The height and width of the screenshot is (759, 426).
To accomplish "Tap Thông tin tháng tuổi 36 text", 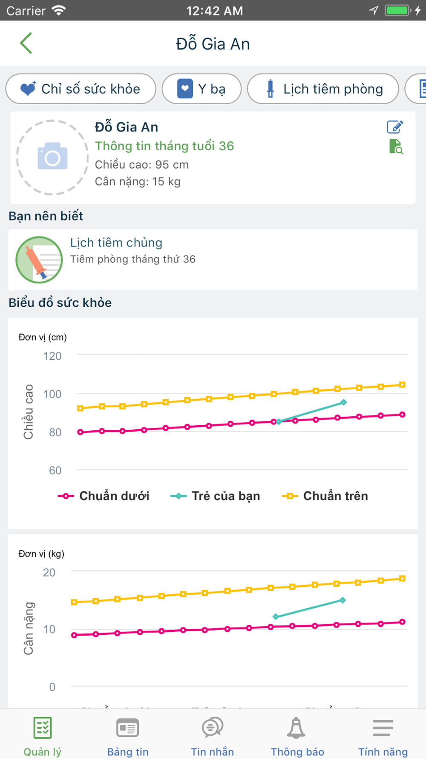I will coord(164,146).
